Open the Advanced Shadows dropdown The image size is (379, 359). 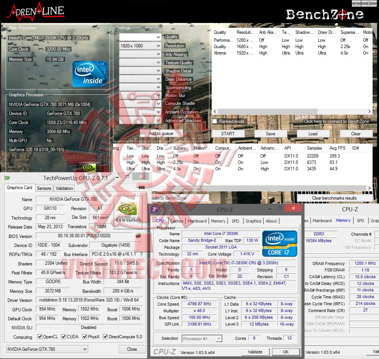140,120
